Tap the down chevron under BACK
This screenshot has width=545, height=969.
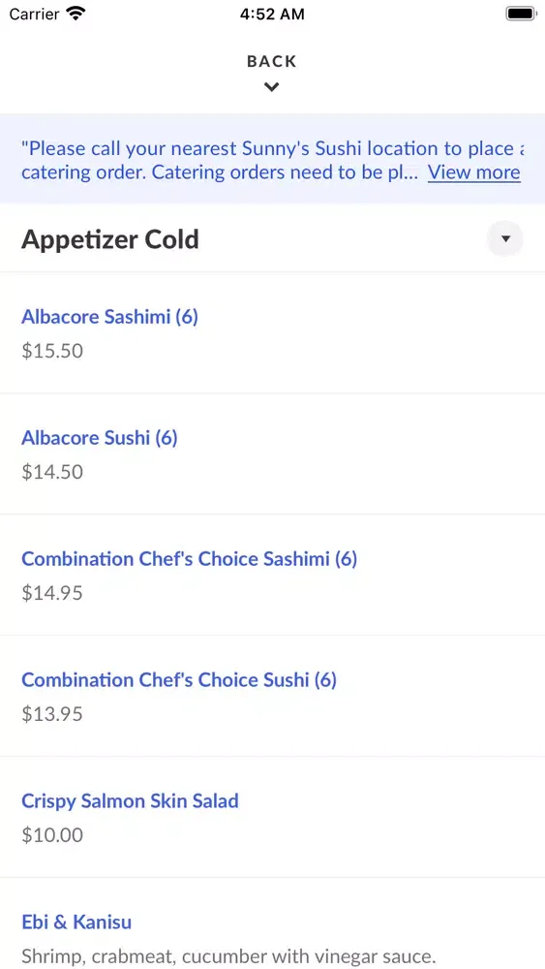click(272, 87)
